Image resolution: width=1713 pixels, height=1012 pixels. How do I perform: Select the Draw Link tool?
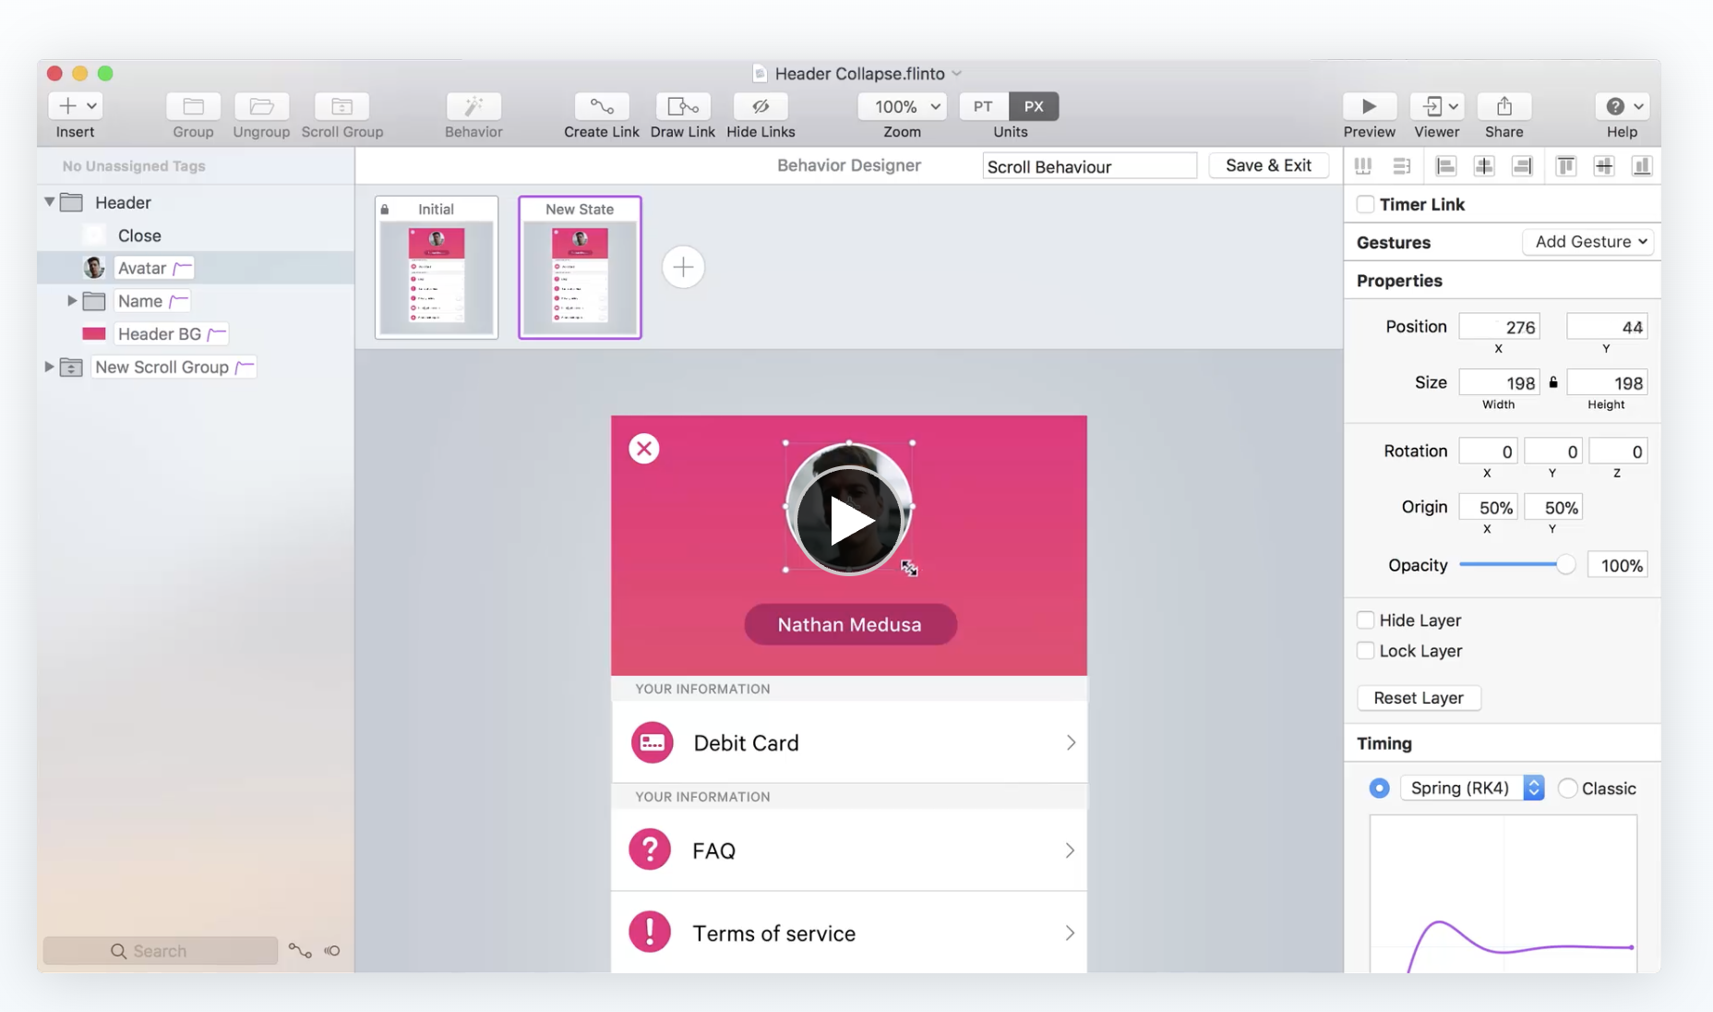(682, 106)
